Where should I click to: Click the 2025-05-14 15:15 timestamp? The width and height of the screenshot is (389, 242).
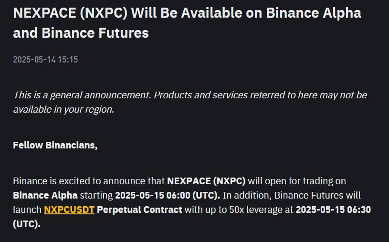pos(45,60)
